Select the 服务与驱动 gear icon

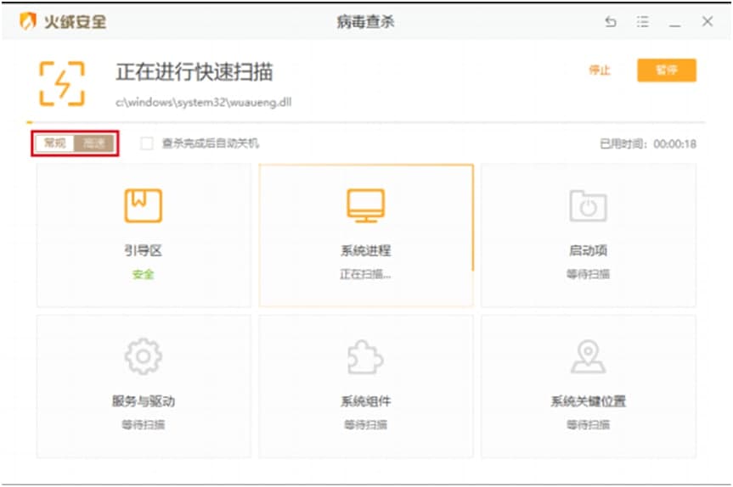click(x=143, y=357)
